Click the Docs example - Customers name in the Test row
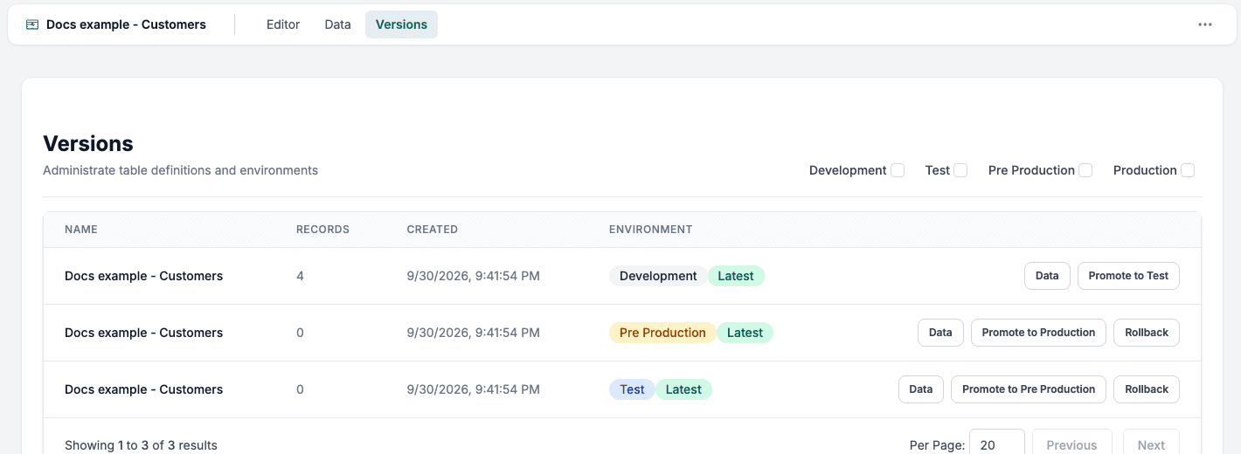This screenshot has width=1241, height=454. click(143, 389)
